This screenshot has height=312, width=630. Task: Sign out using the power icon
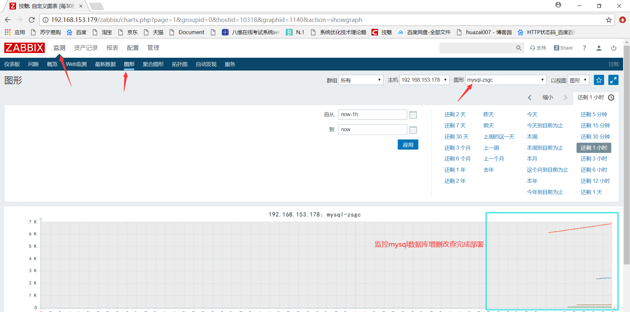click(614, 48)
